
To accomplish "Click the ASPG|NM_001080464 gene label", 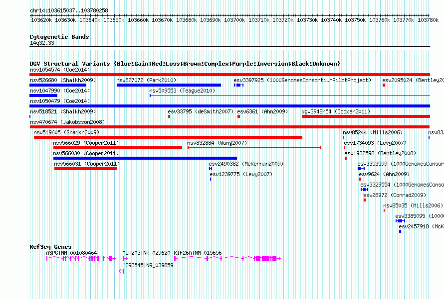I will 71,253.
